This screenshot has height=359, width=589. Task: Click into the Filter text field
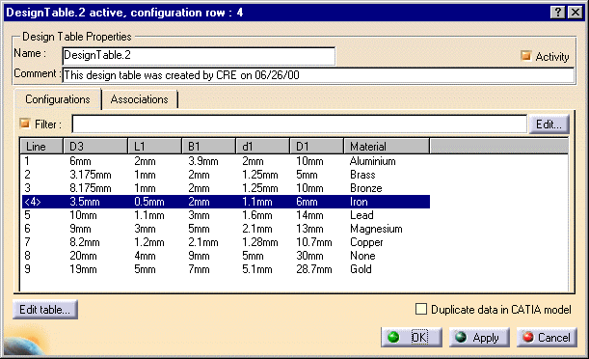(x=300, y=124)
